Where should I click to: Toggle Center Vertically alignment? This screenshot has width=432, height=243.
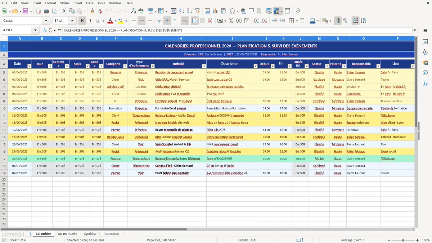[167, 21]
